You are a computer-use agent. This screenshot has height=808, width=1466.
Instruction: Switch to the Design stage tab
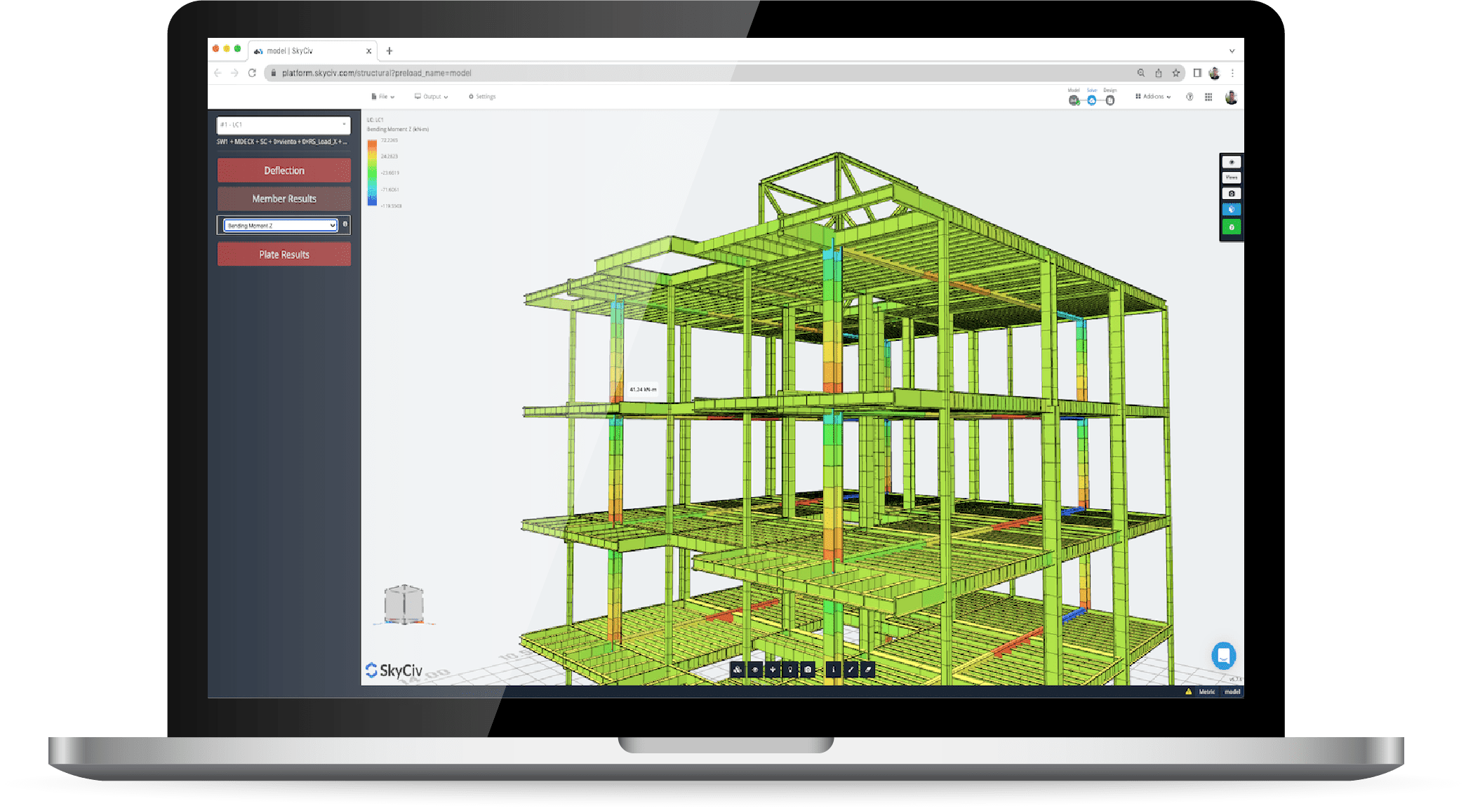pyautogui.click(x=1110, y=100)
